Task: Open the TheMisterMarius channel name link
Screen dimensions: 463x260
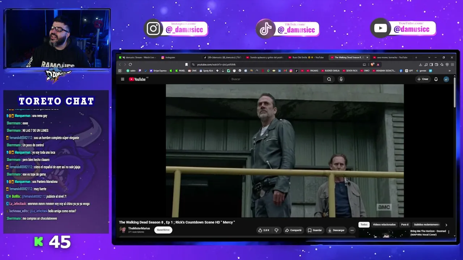Action: point(139,228)
